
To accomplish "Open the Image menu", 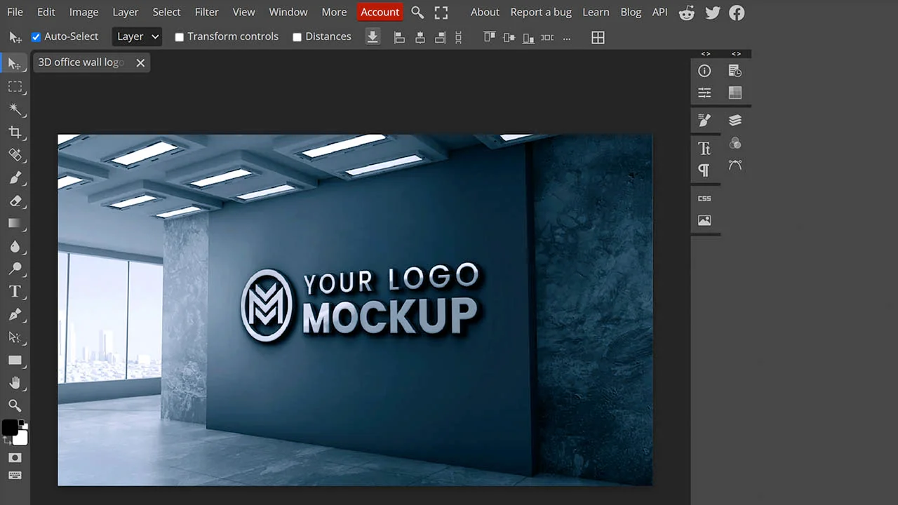I will pyautogui.click(x=83, y=12).
